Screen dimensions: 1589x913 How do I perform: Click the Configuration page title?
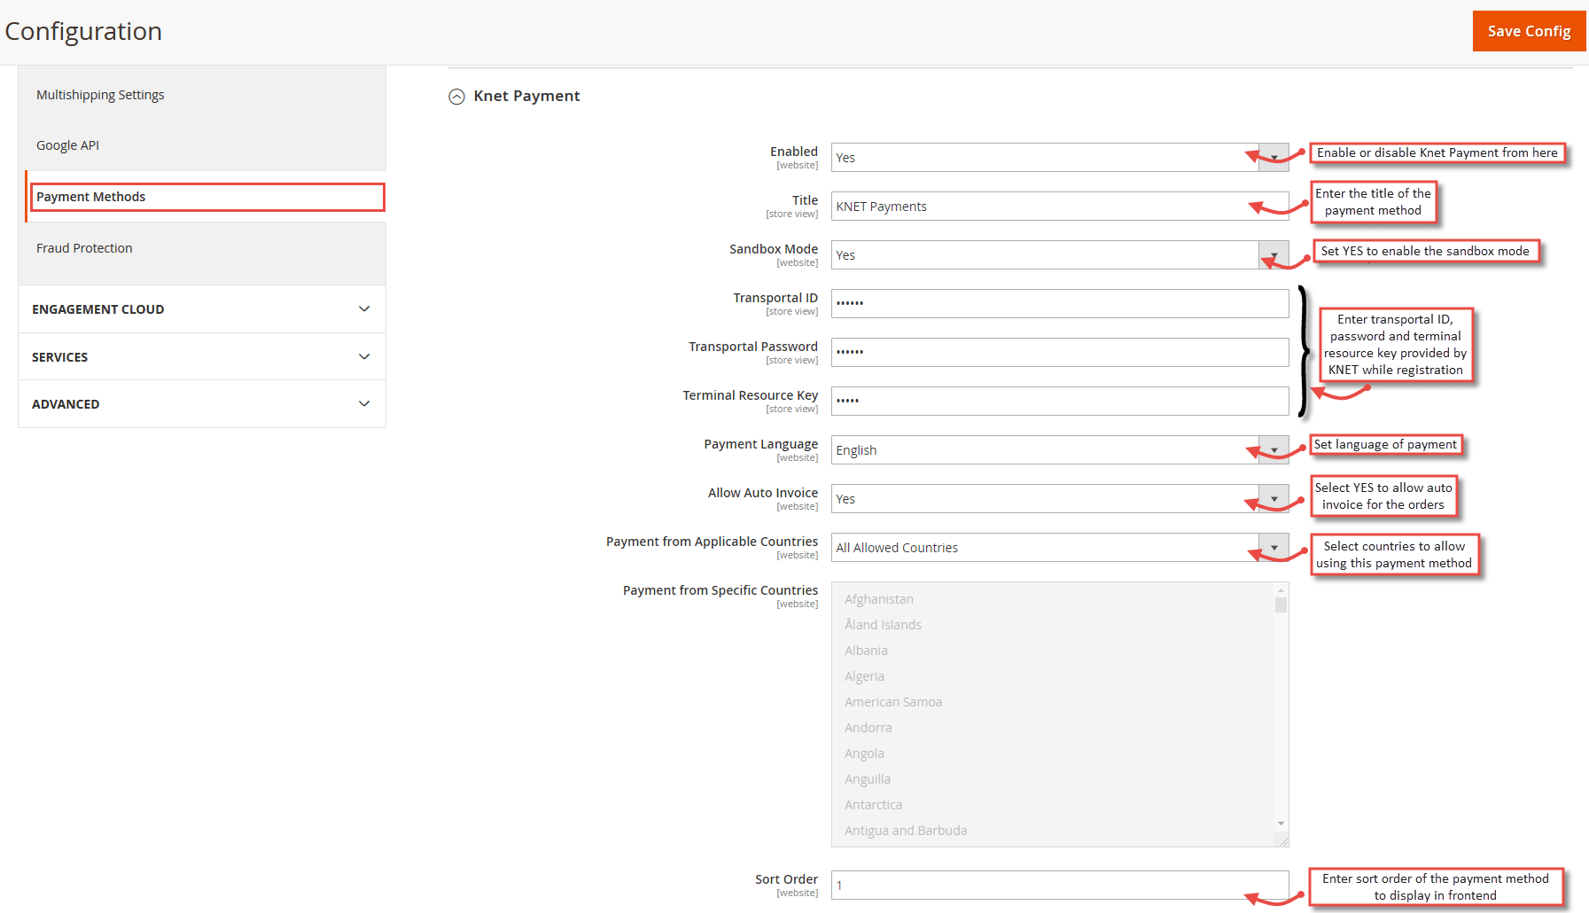[83, 31]
